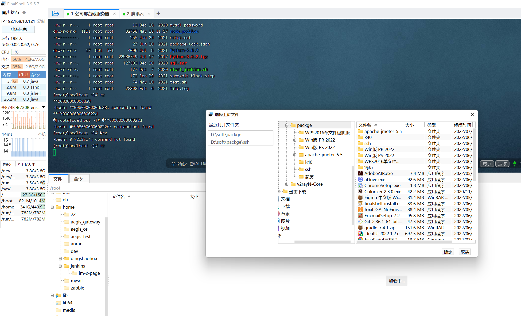Collapse the packge folder in the tree
The width and height of the screenshot is (521, 316).
pyautogui.click(x=286, y=125)
